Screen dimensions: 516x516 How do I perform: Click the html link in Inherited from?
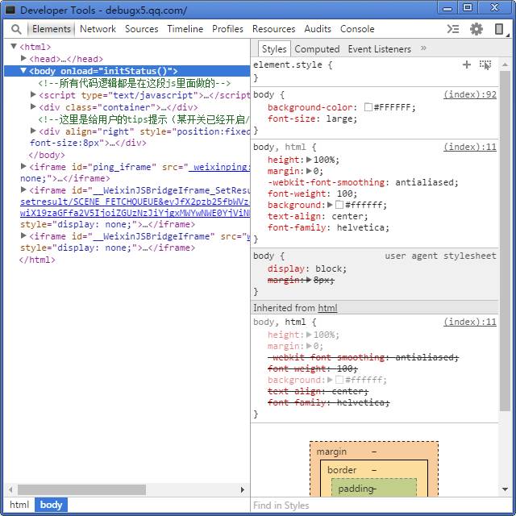click(327, 308)
